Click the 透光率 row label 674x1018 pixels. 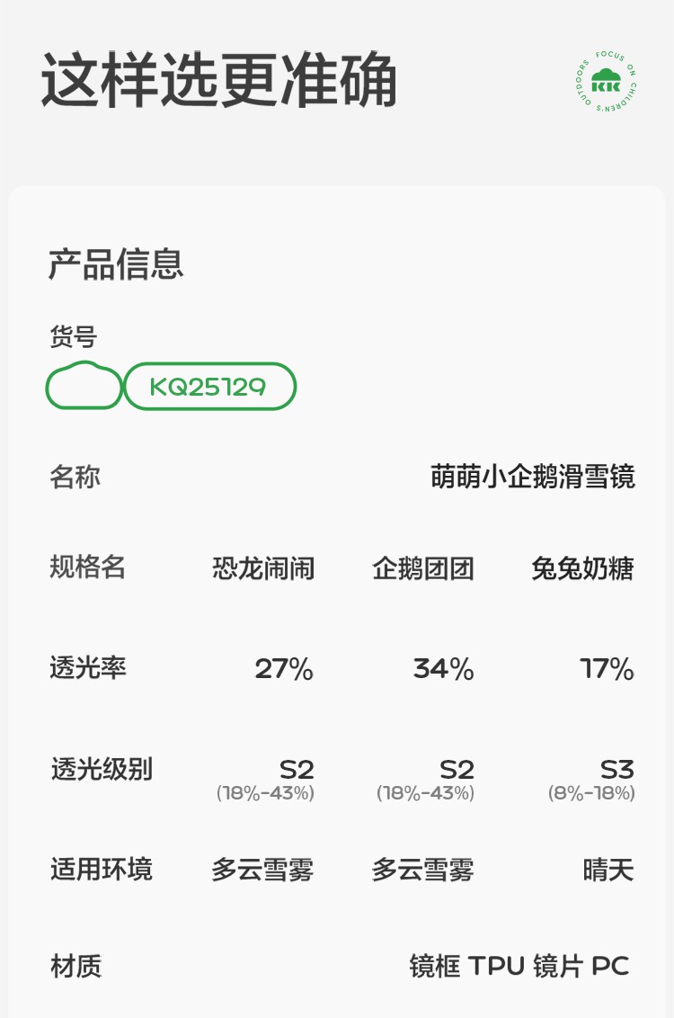(x=87, y=668)
